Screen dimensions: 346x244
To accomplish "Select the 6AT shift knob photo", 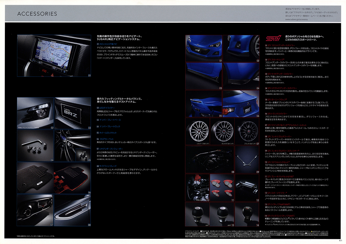I will (198, 214).
